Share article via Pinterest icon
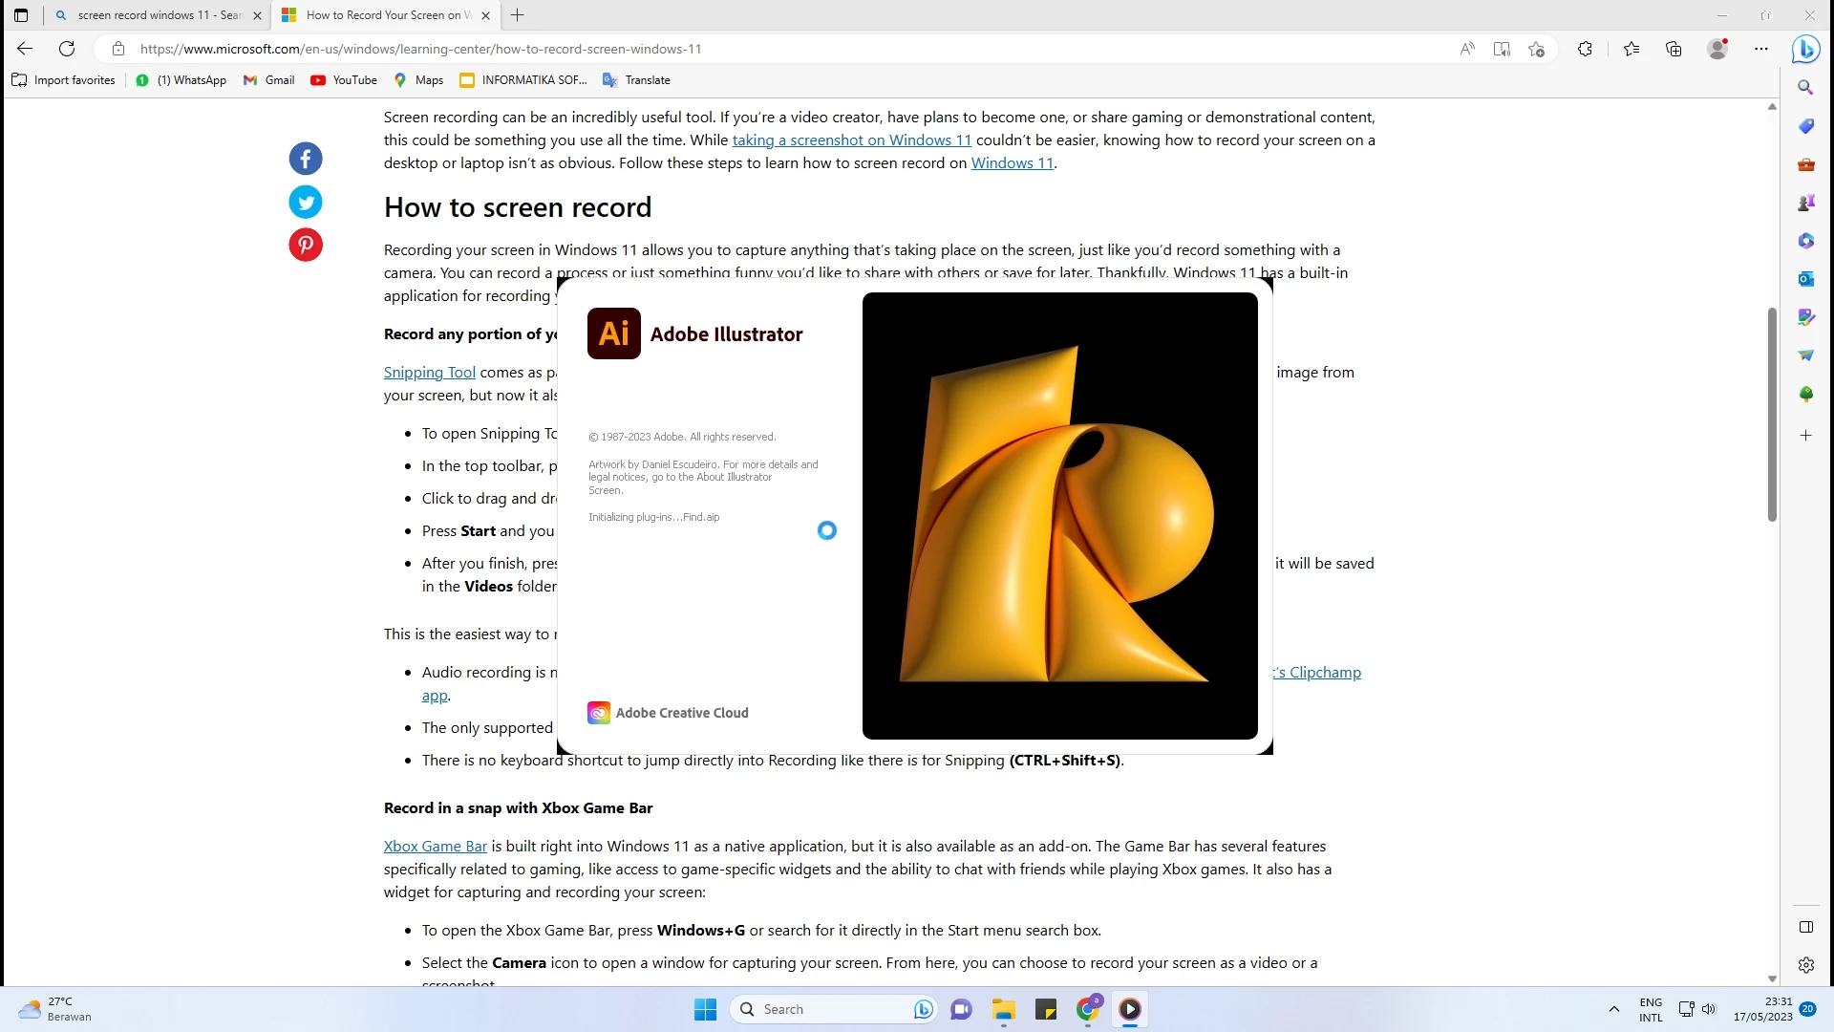This screenshot has height=1032, width=1834. pos(306,245)
